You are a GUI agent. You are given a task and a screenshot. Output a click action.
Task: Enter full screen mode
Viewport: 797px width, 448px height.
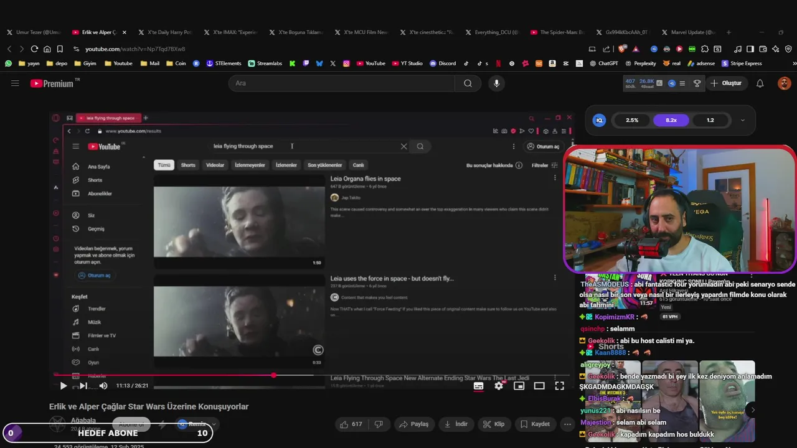pos(560,386)
